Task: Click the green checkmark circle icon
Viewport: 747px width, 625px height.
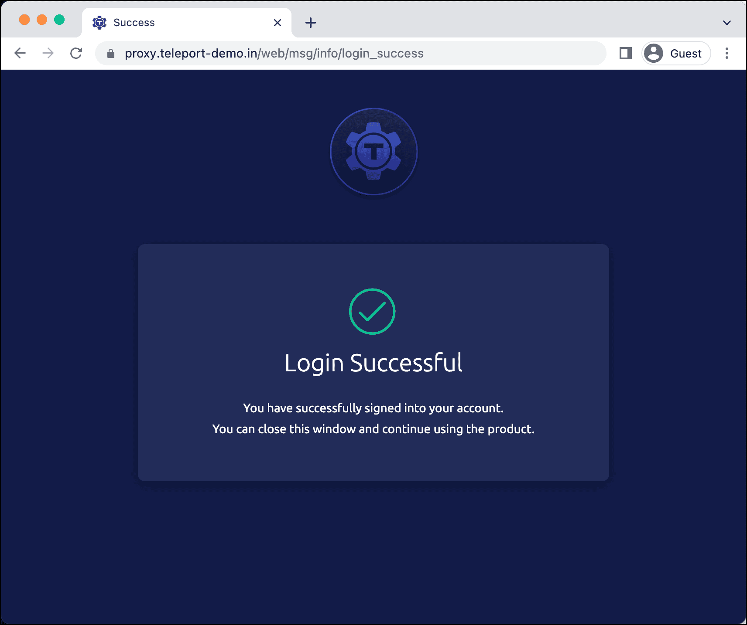Action: tap(372, 312)
